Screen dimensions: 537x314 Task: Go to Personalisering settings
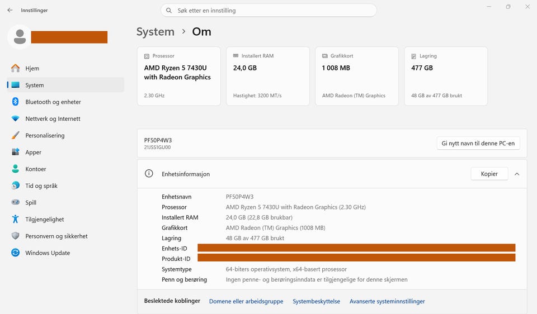[x=65, y=135]
